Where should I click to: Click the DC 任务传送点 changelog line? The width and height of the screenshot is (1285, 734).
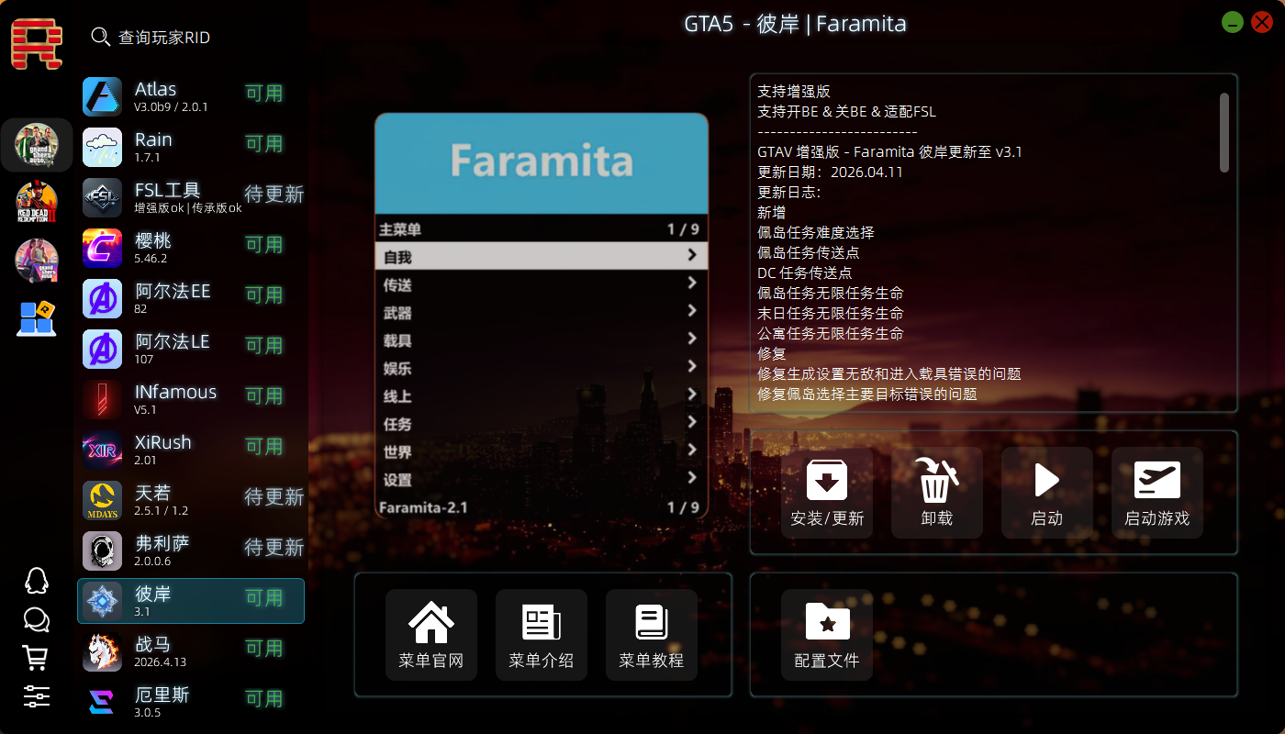coord(805,272)
